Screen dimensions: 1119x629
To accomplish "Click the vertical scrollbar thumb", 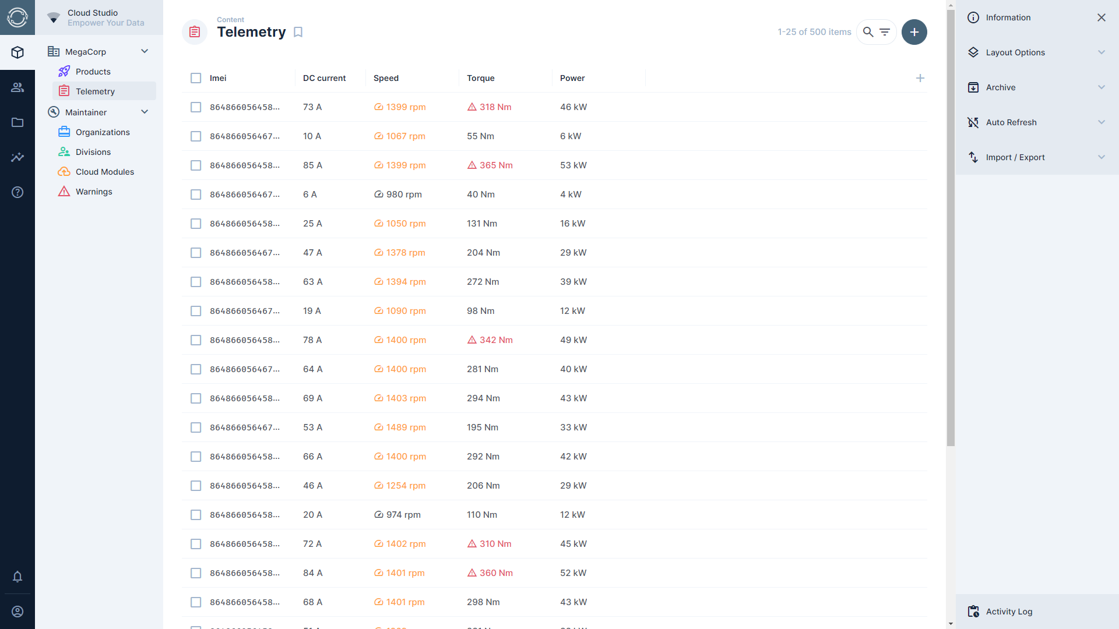I will pos(951,228).
